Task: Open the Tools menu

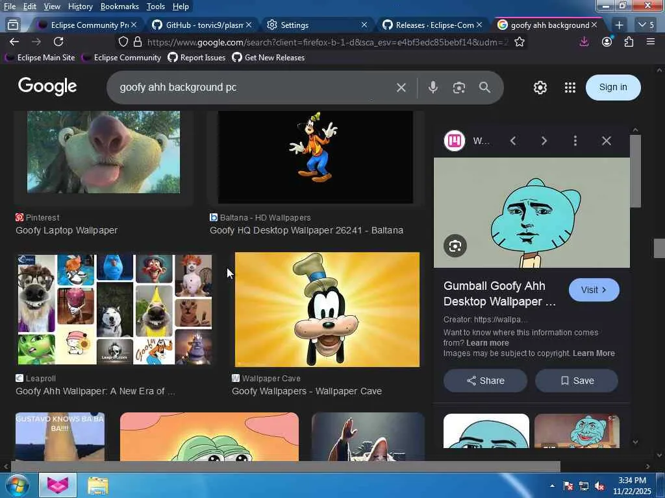Action: coord(156,6)
